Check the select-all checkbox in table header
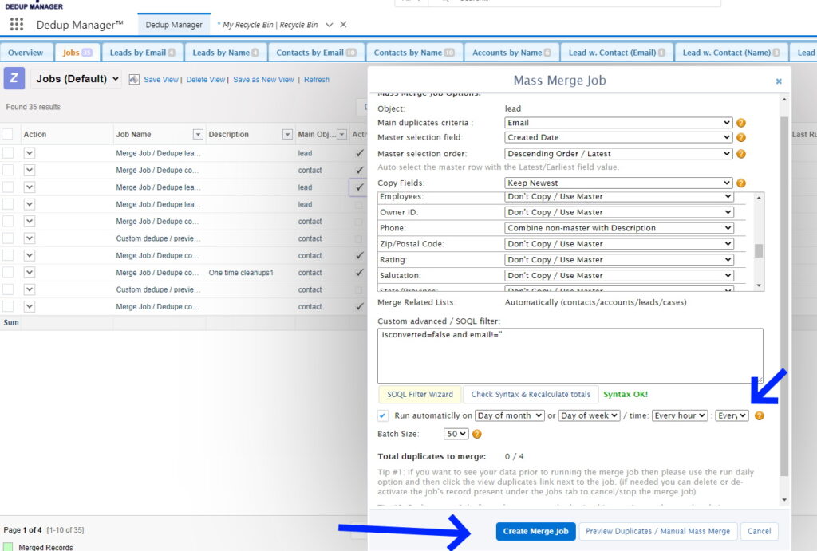The height and width of the screenshot is (551, 817). [7, 135]
